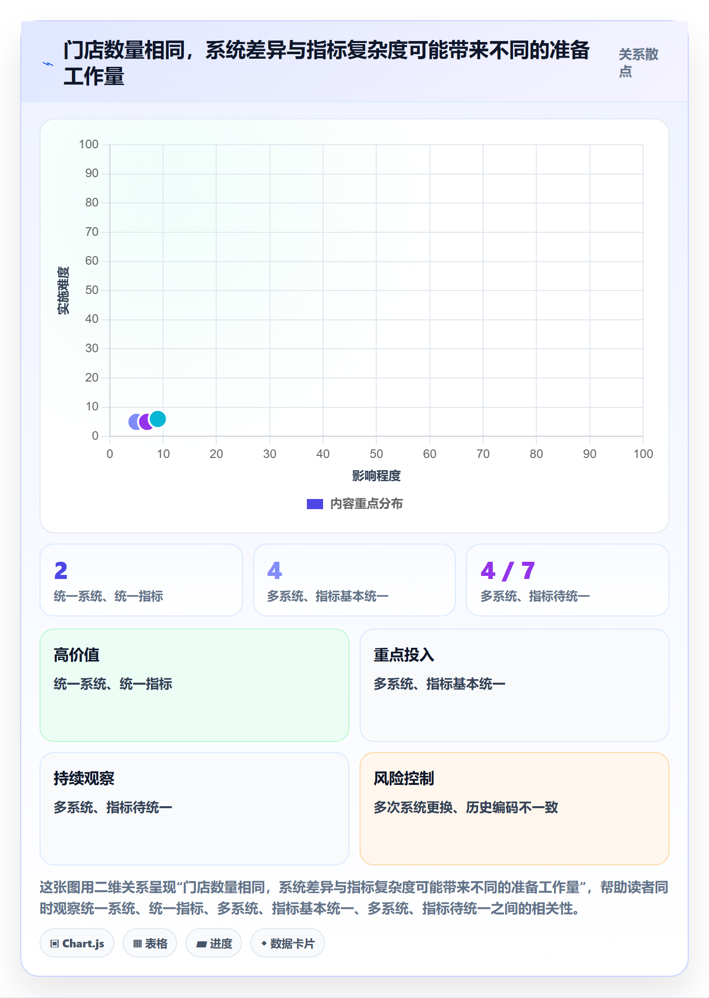Click the diamond icon in the 数据卡片 chip
Image resolution: width=709 pixels, height=998 pixels.
pyautogui.click(x=264, y=943)
